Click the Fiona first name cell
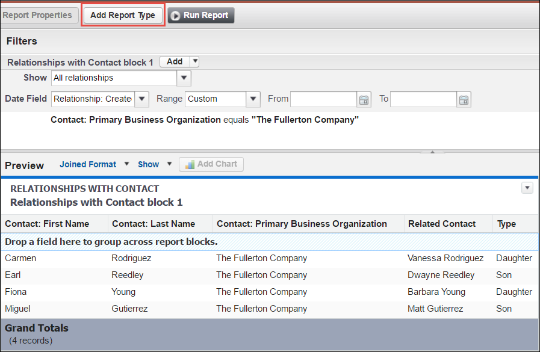 [x=16, y=292]
